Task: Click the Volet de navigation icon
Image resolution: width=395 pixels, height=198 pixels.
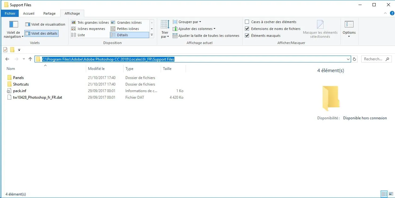Action: pyautogui.click(x=13, y=24)
